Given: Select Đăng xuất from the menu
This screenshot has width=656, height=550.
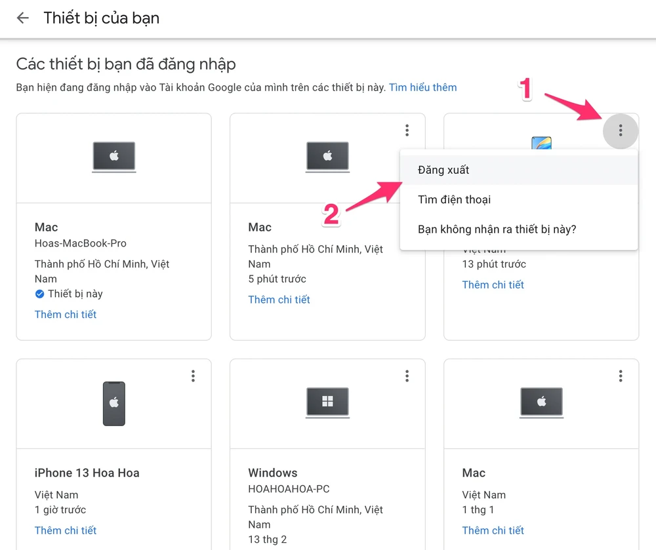Looking at the screenshot, I should (x=443, y=170).
